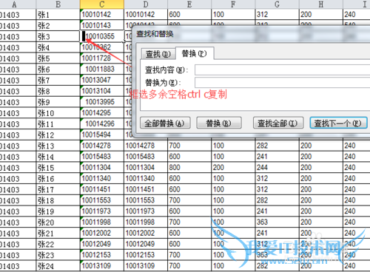
Task: Click column C cell 10015494
Action: 102,135
